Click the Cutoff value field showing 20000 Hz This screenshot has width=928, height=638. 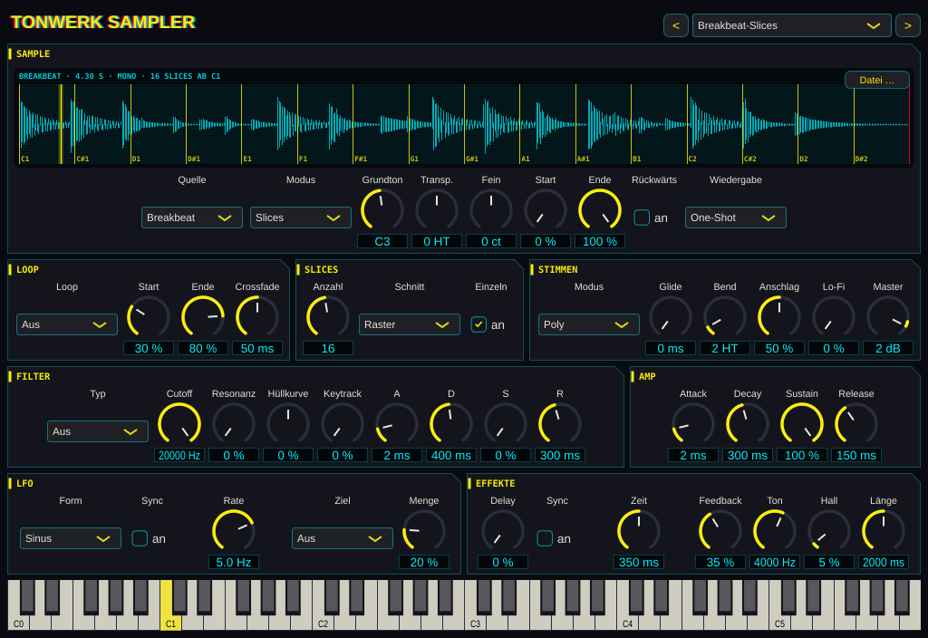point(179,455)
